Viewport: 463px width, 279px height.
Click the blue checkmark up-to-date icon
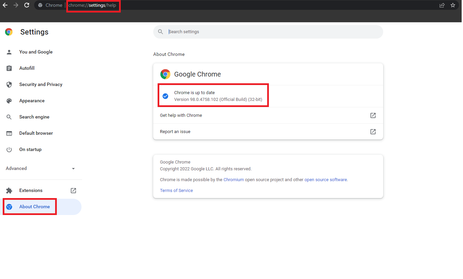pyautogui.click(x=165, y=96)
